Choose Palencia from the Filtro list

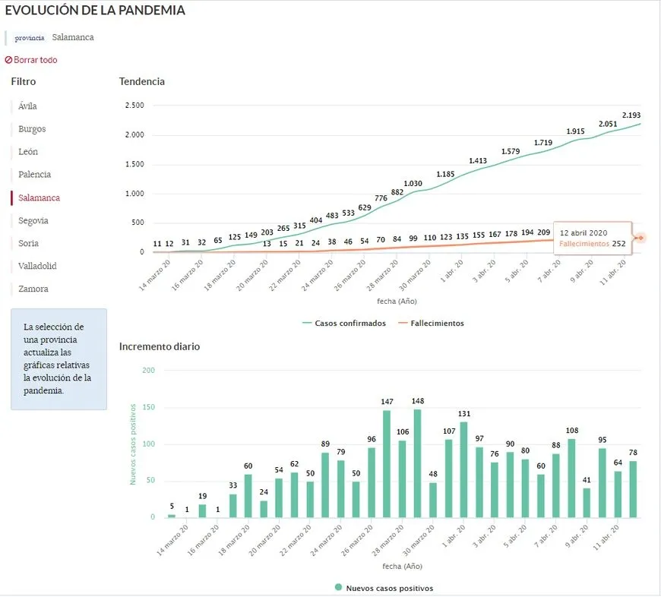pos(35,175)
